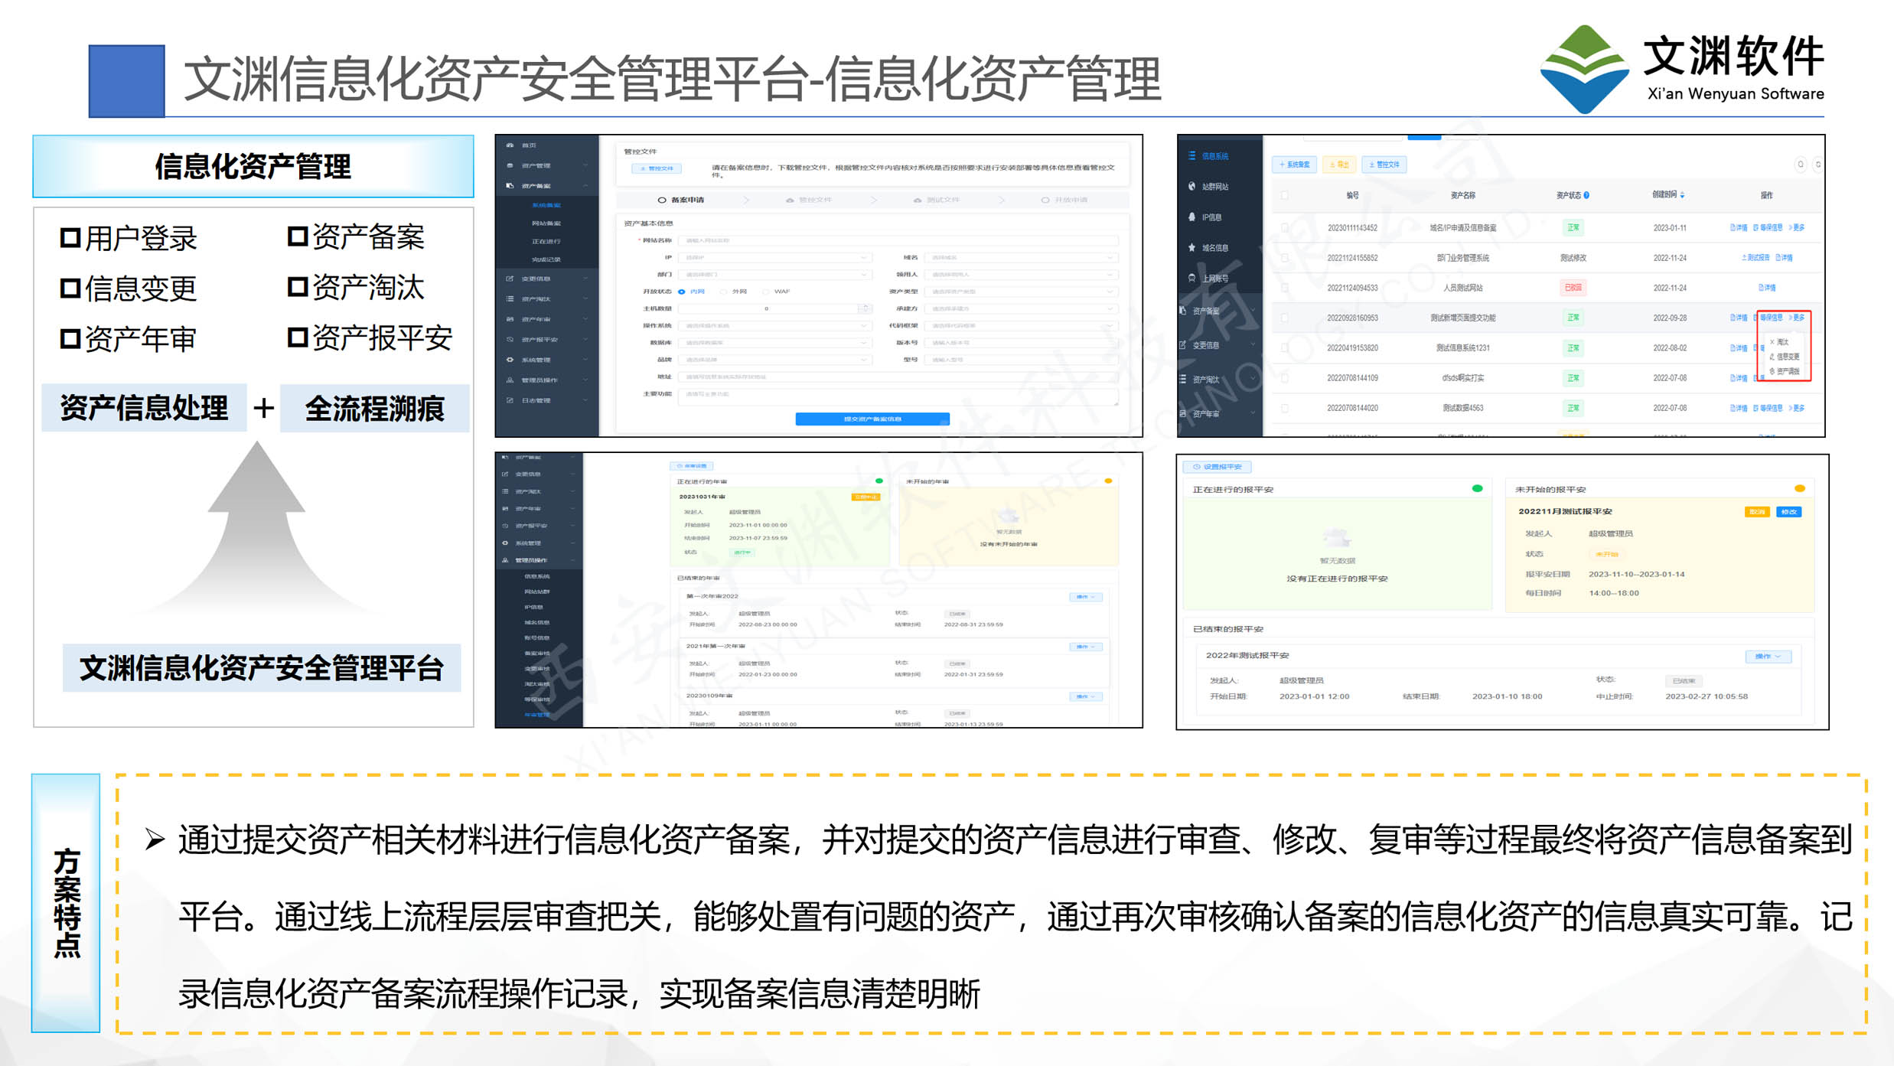The width and height of the screenshot is (1894, 1066).
Task: Click the 资产淘汰 list icon in the filing form sidebar
Action: pos(510,299)
